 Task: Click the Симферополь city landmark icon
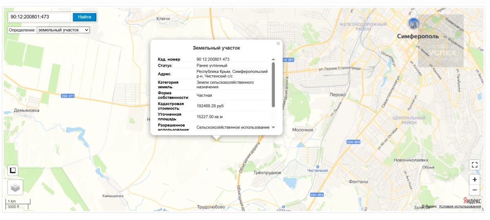(x=414, y=23)
